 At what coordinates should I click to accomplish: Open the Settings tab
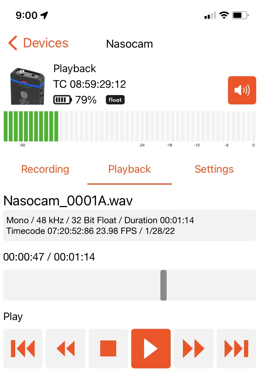[214, 169]
